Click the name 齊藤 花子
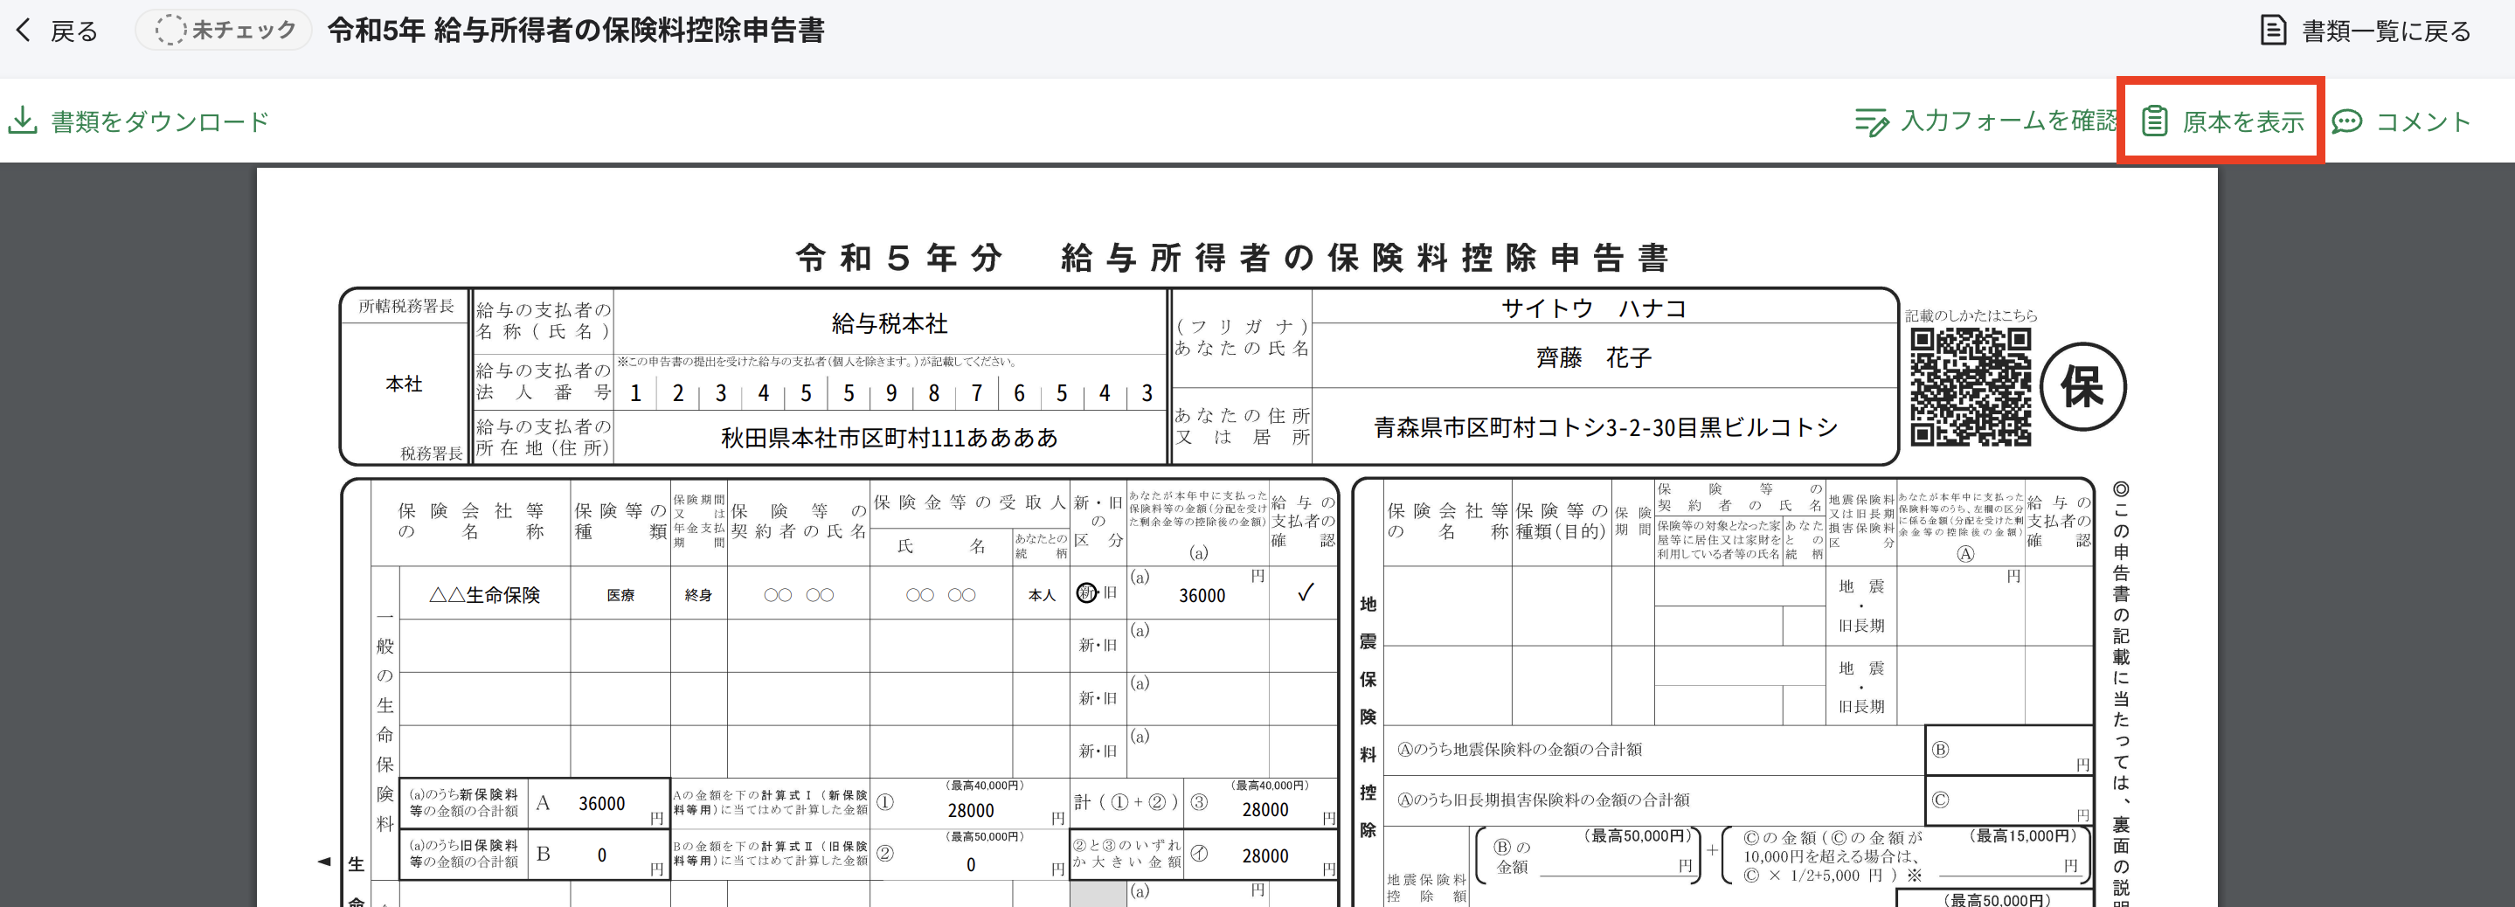 point(1593,357)
